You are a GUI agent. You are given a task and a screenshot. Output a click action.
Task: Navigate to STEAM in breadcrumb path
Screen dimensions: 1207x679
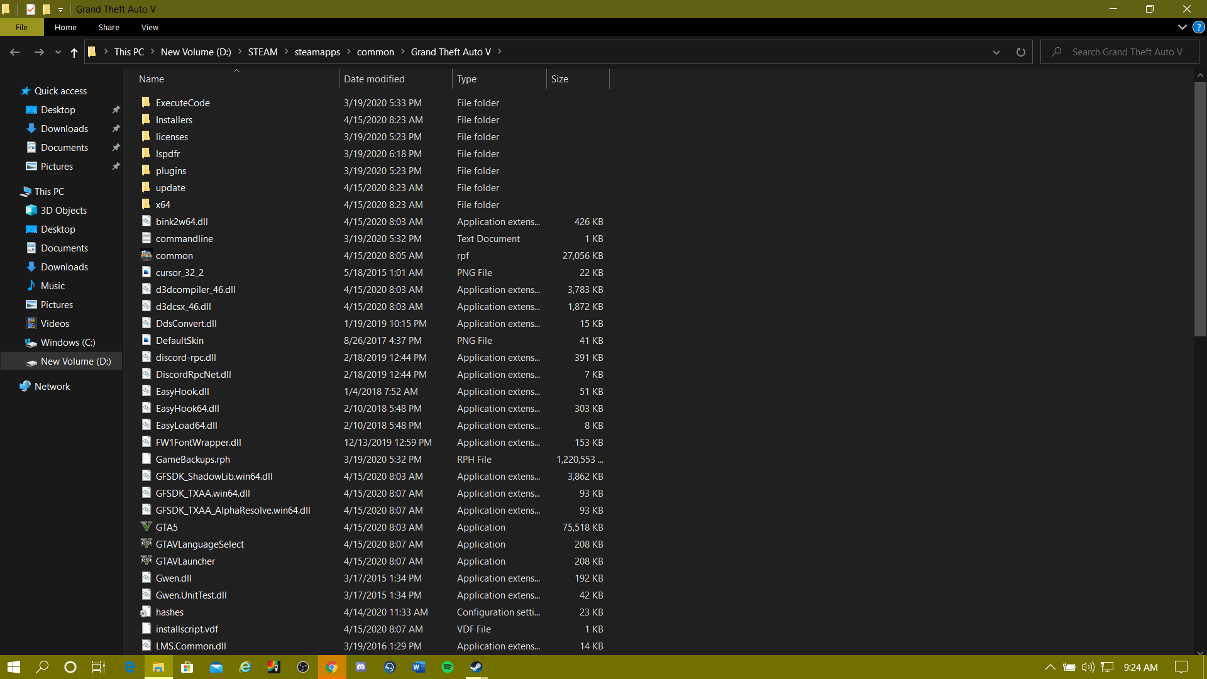point(262,52)
